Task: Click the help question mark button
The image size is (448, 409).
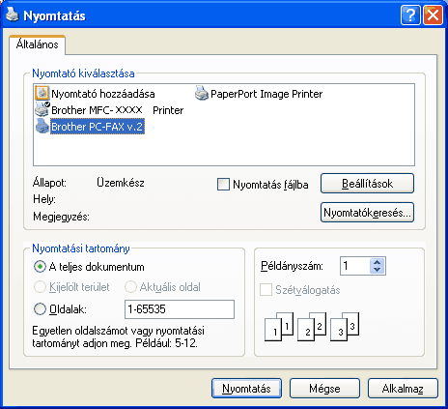Action: point(410,15)
